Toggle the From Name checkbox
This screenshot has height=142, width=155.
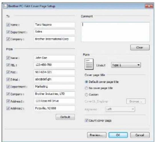click(x=8, y=58)
